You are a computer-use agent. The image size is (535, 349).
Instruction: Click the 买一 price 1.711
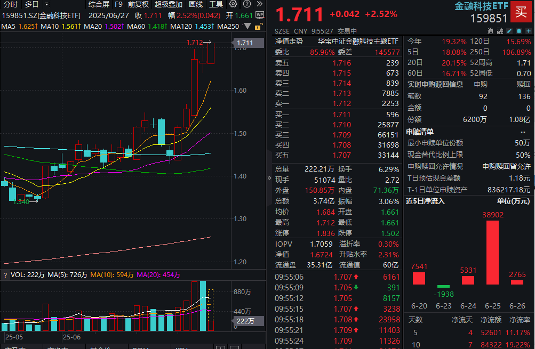(x=341, y=115)
